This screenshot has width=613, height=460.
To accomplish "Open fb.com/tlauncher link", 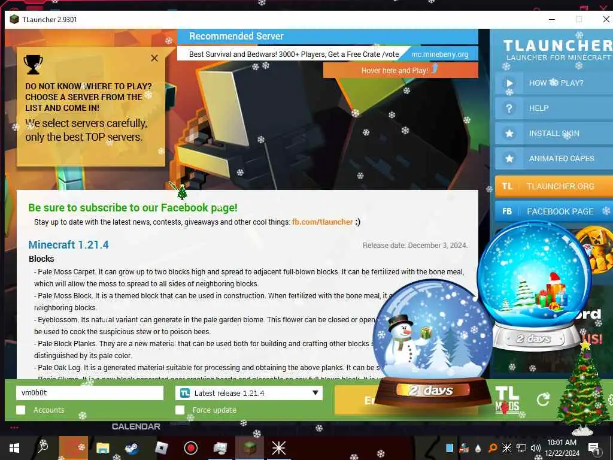I will 322,222.
